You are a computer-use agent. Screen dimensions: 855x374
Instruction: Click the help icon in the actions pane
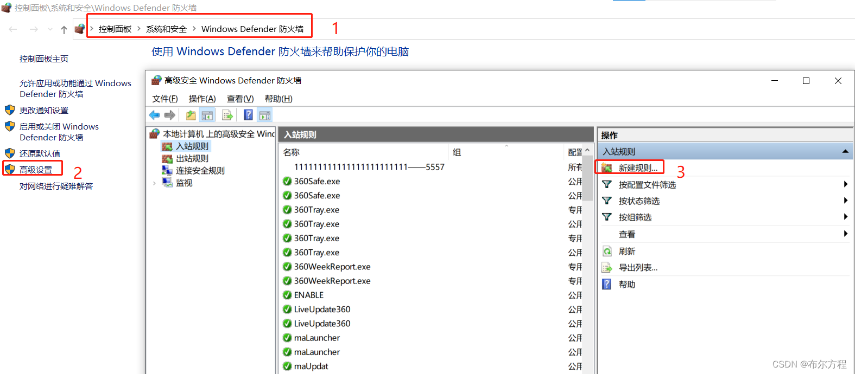(x=607, y=284)
